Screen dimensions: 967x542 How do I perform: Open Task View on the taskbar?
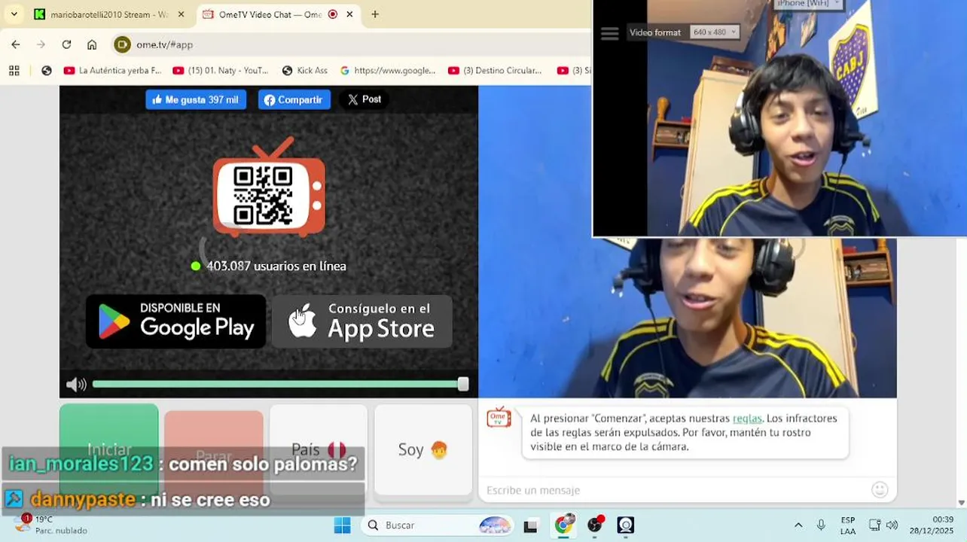[531, 525]
